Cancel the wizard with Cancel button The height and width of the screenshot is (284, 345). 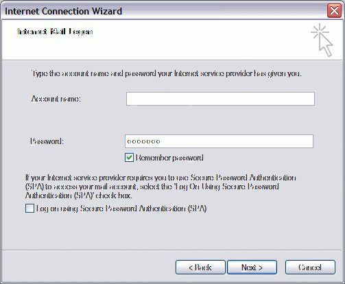[310, 267]
